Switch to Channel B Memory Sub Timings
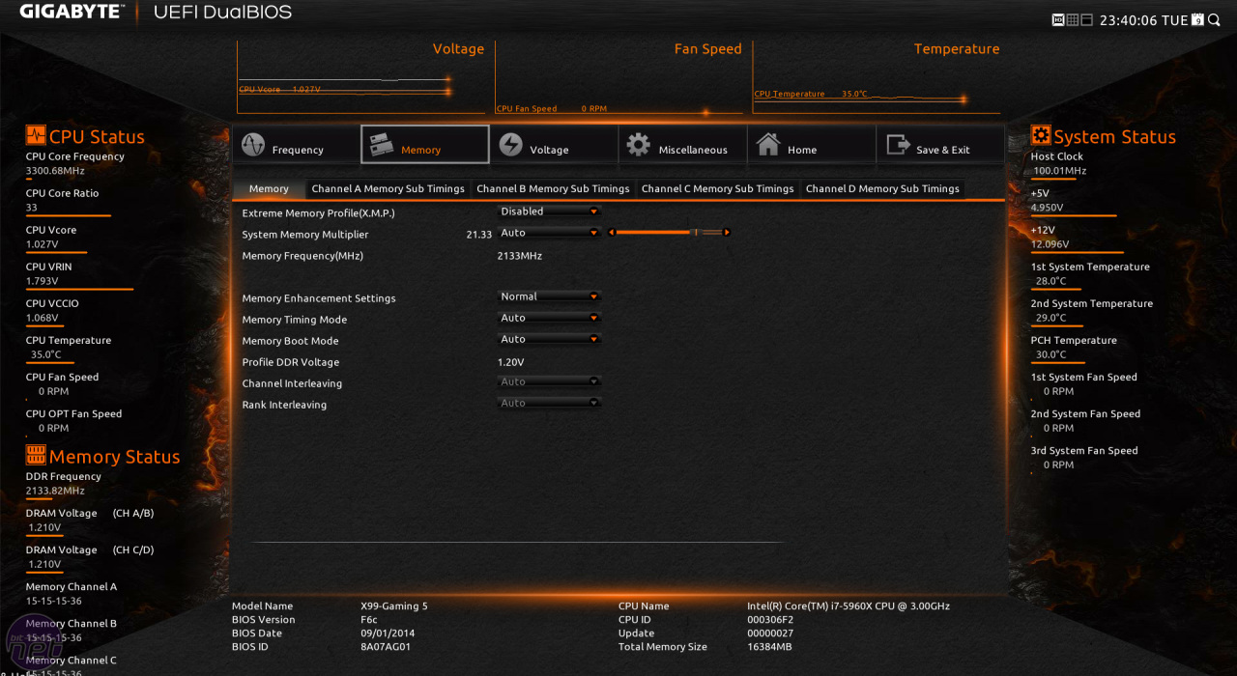Viewport: 1237px width, 676px height. tap(553, 188)
